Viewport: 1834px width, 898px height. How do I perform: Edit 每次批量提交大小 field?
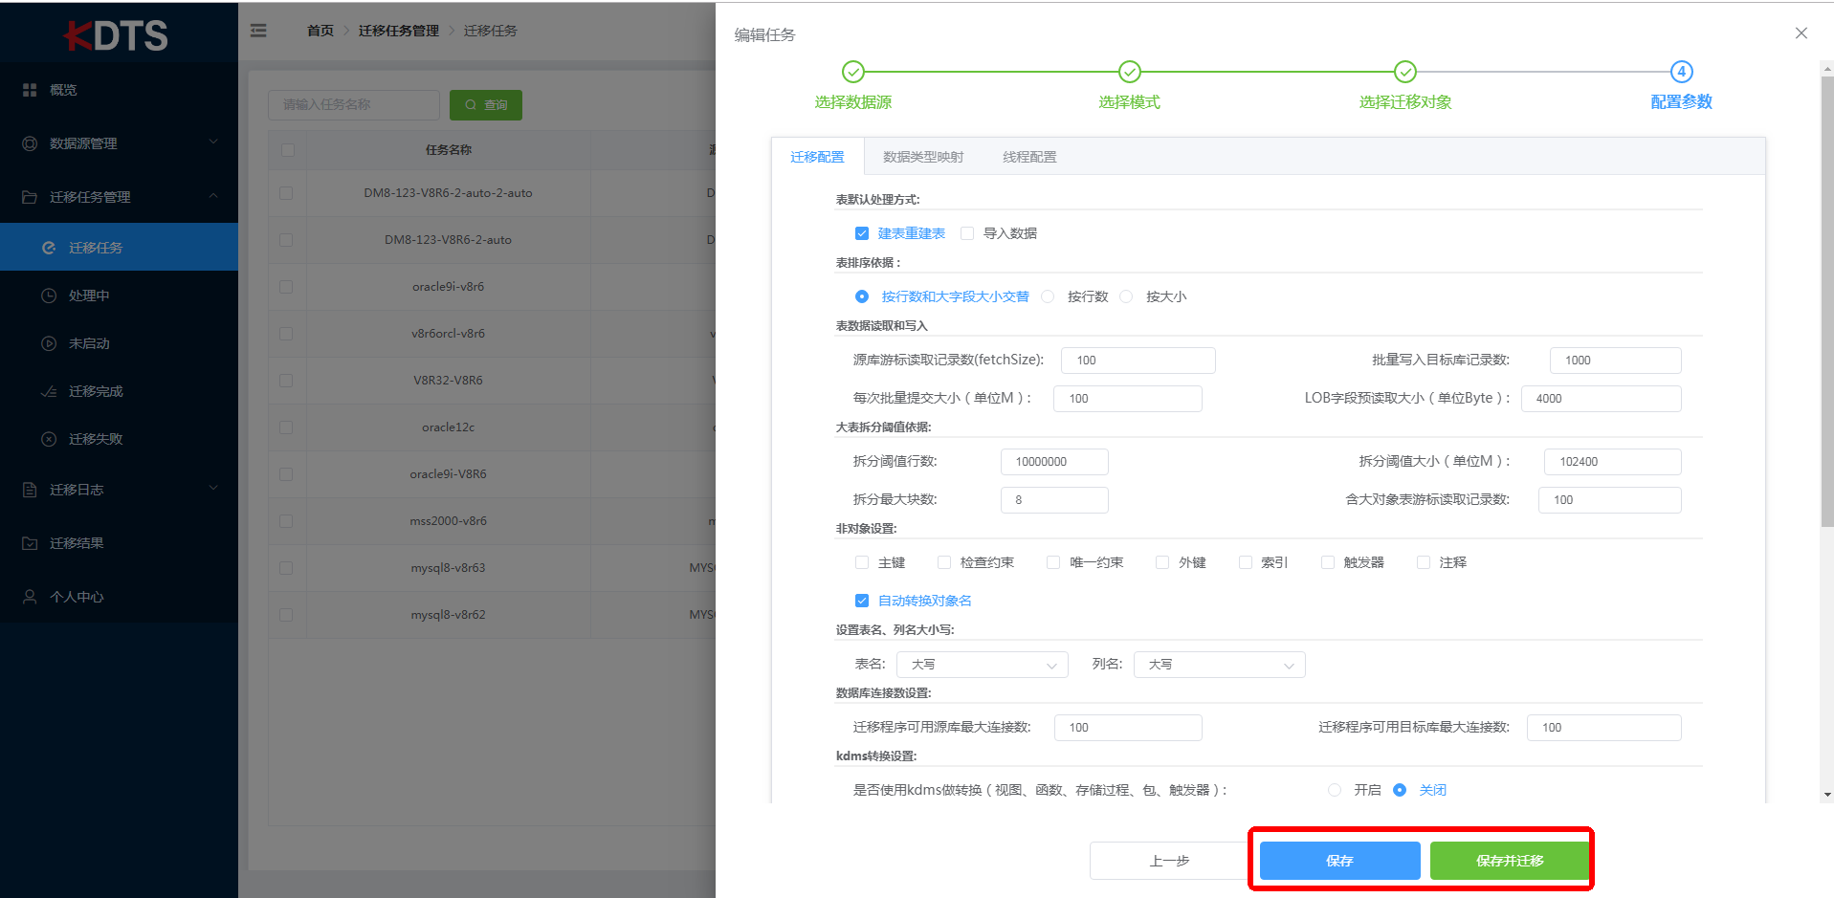(x=1128, y=399)
